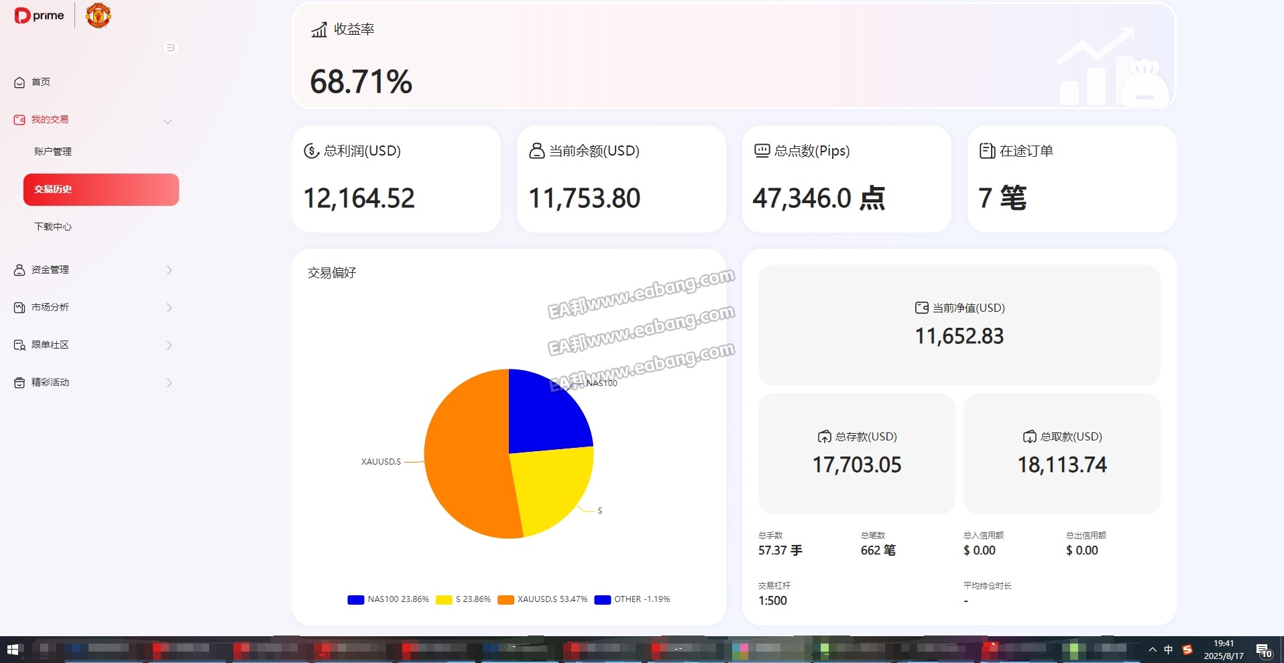Screen dimensions: 1284x663
Task: Click the NAS100 legend color swatch
Action: 355,600
